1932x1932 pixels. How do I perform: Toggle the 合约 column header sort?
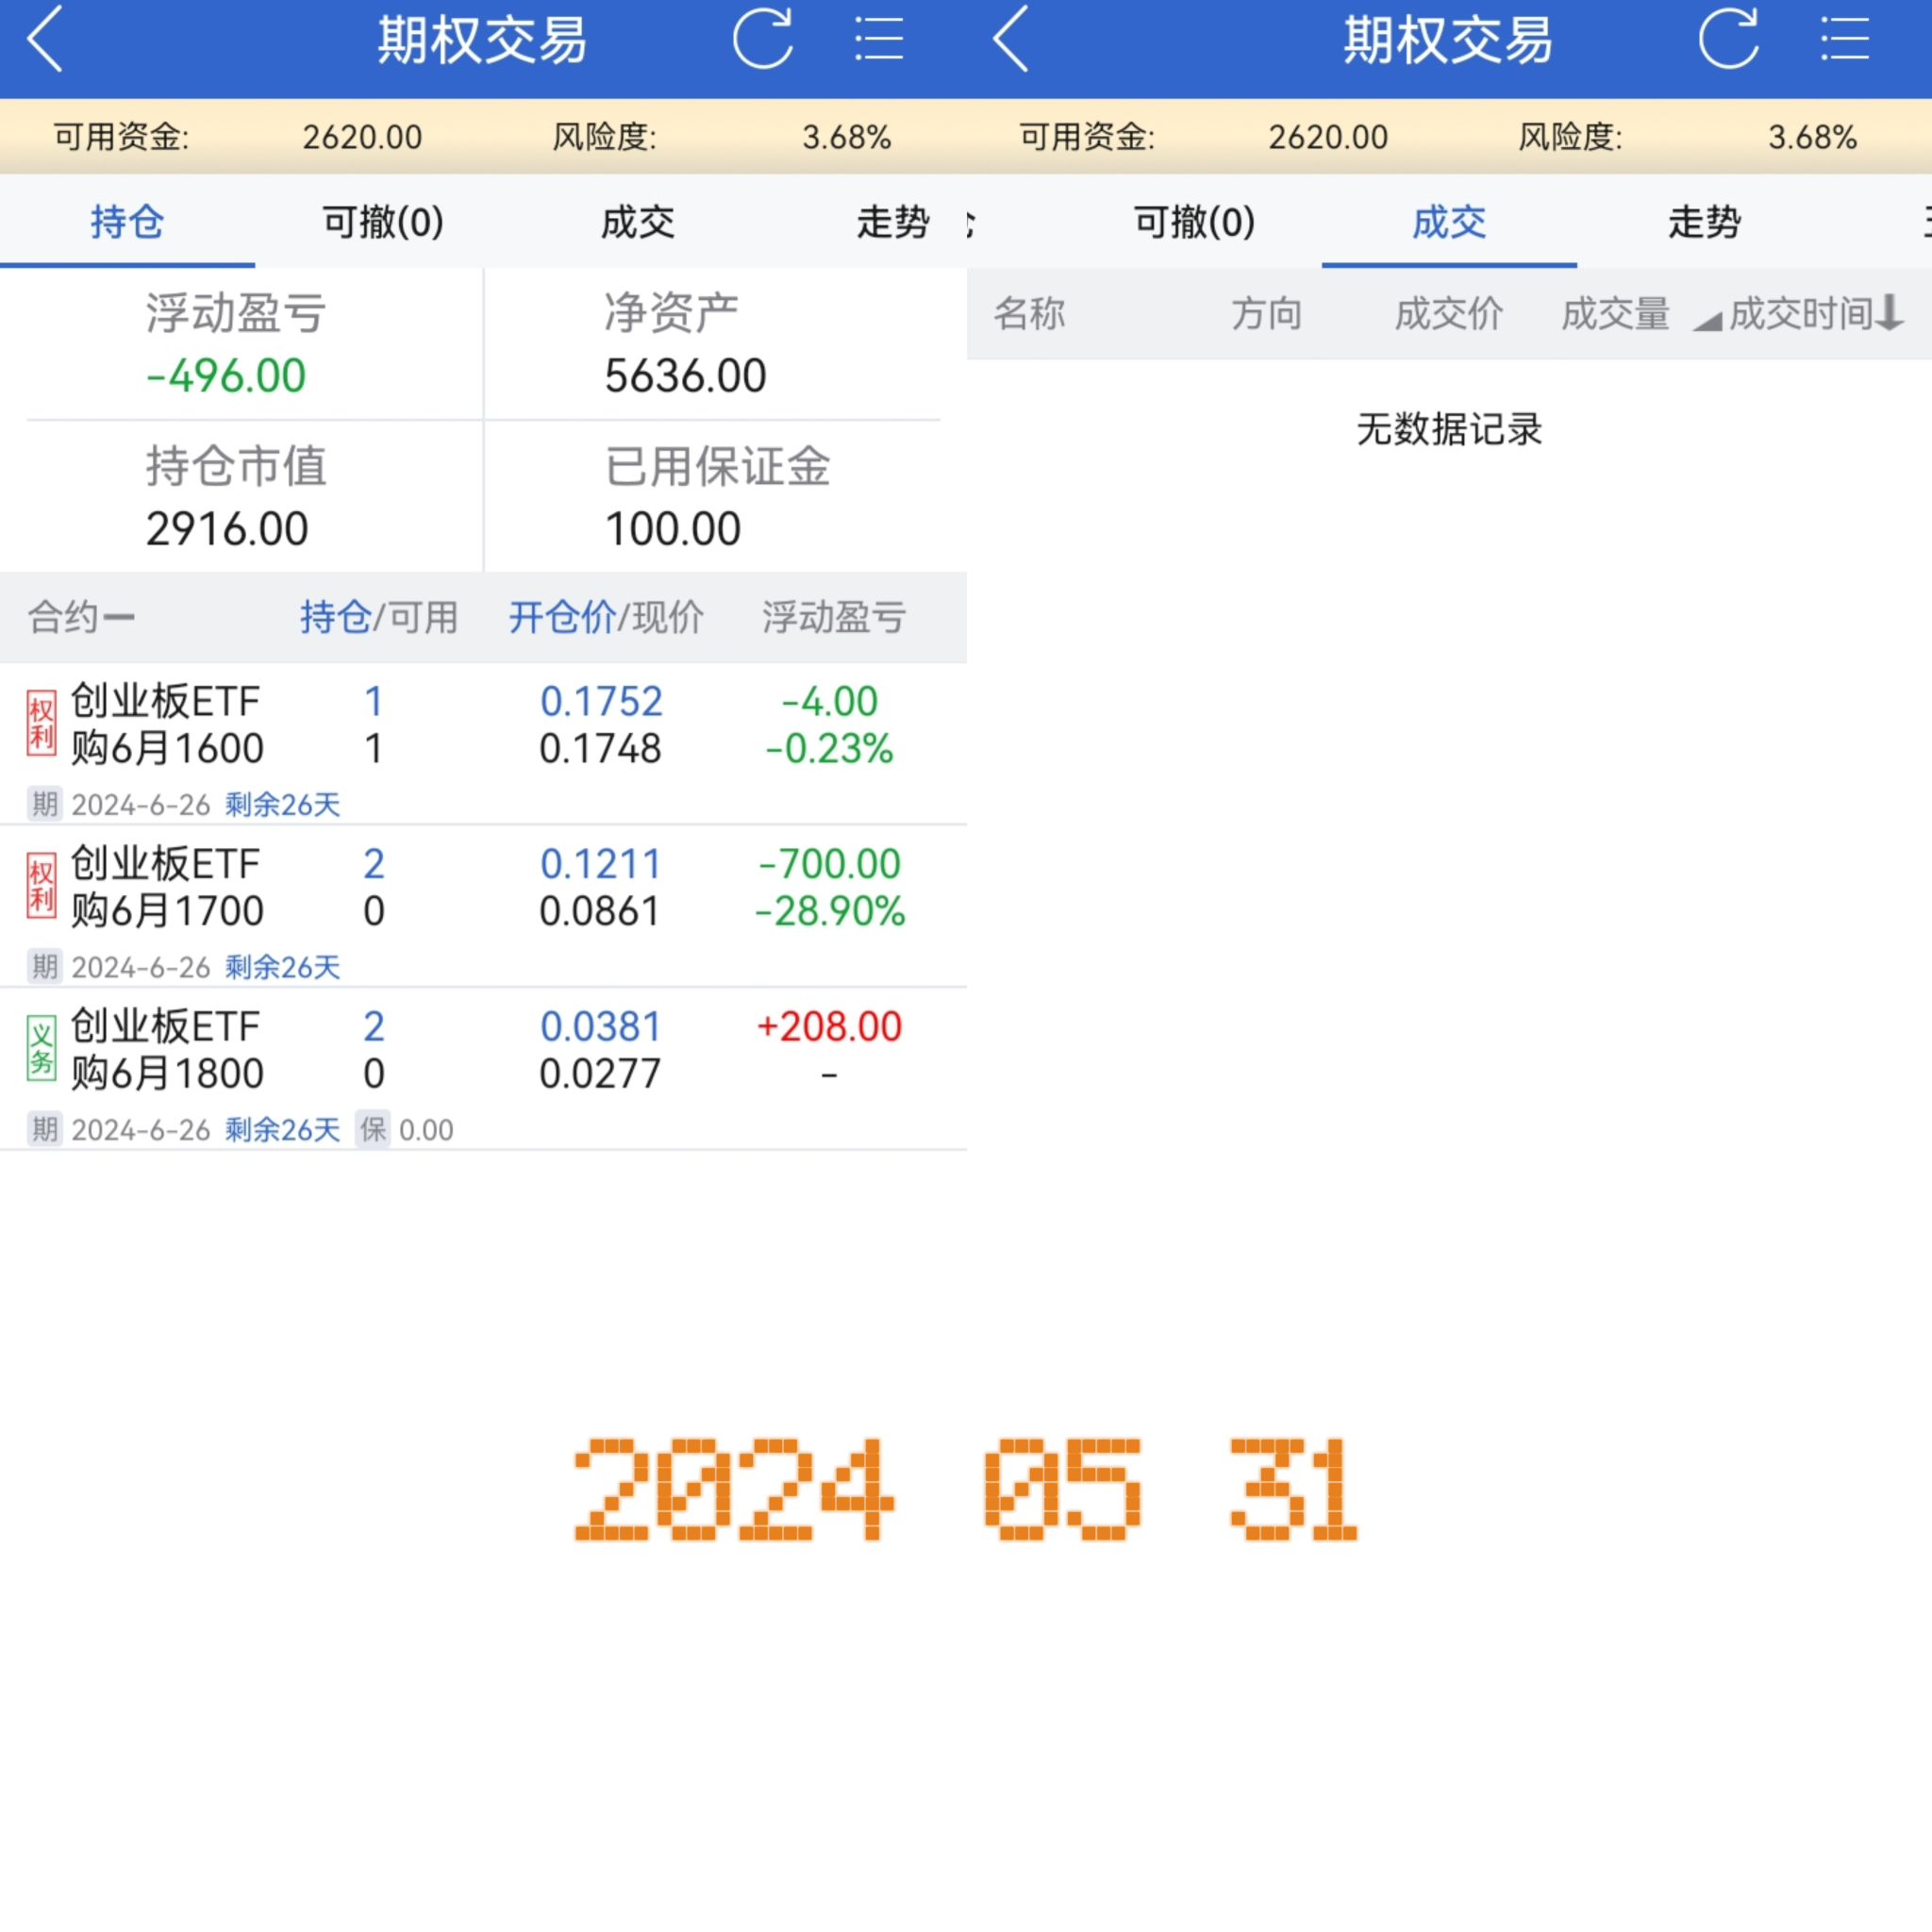(81, 617)
